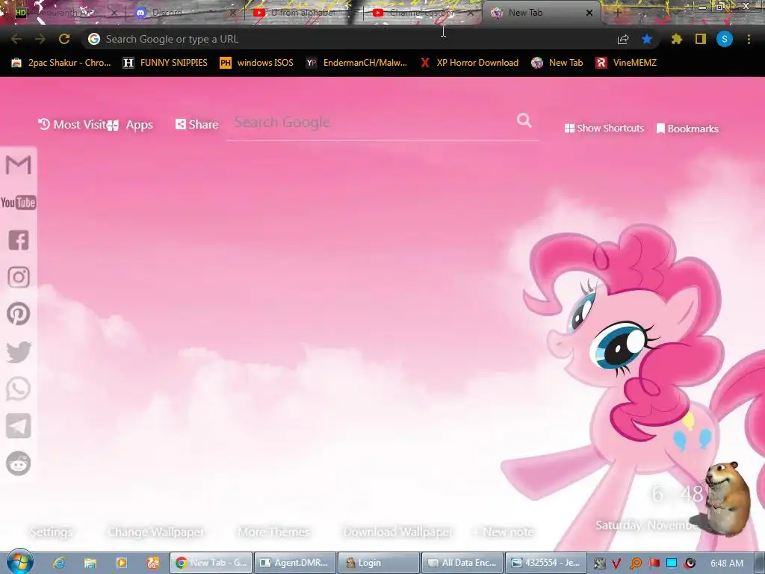The height and width of the screenshot is (574, 765).
Task: Open the Bookmarks panel on the page
Action: tap(687, 129)
